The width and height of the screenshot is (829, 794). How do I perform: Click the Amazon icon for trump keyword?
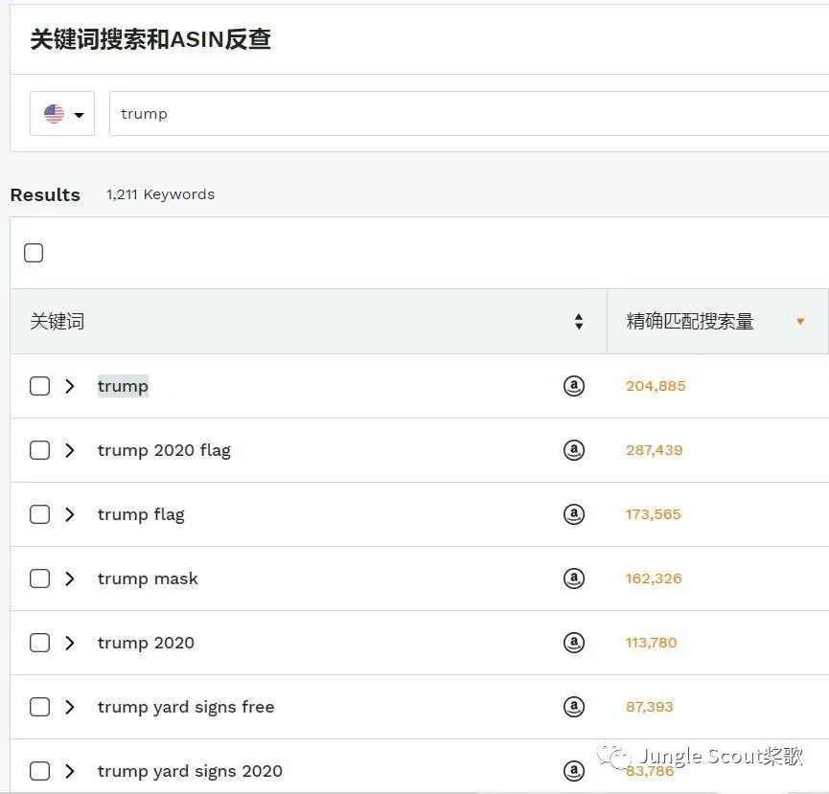[574, 386]
